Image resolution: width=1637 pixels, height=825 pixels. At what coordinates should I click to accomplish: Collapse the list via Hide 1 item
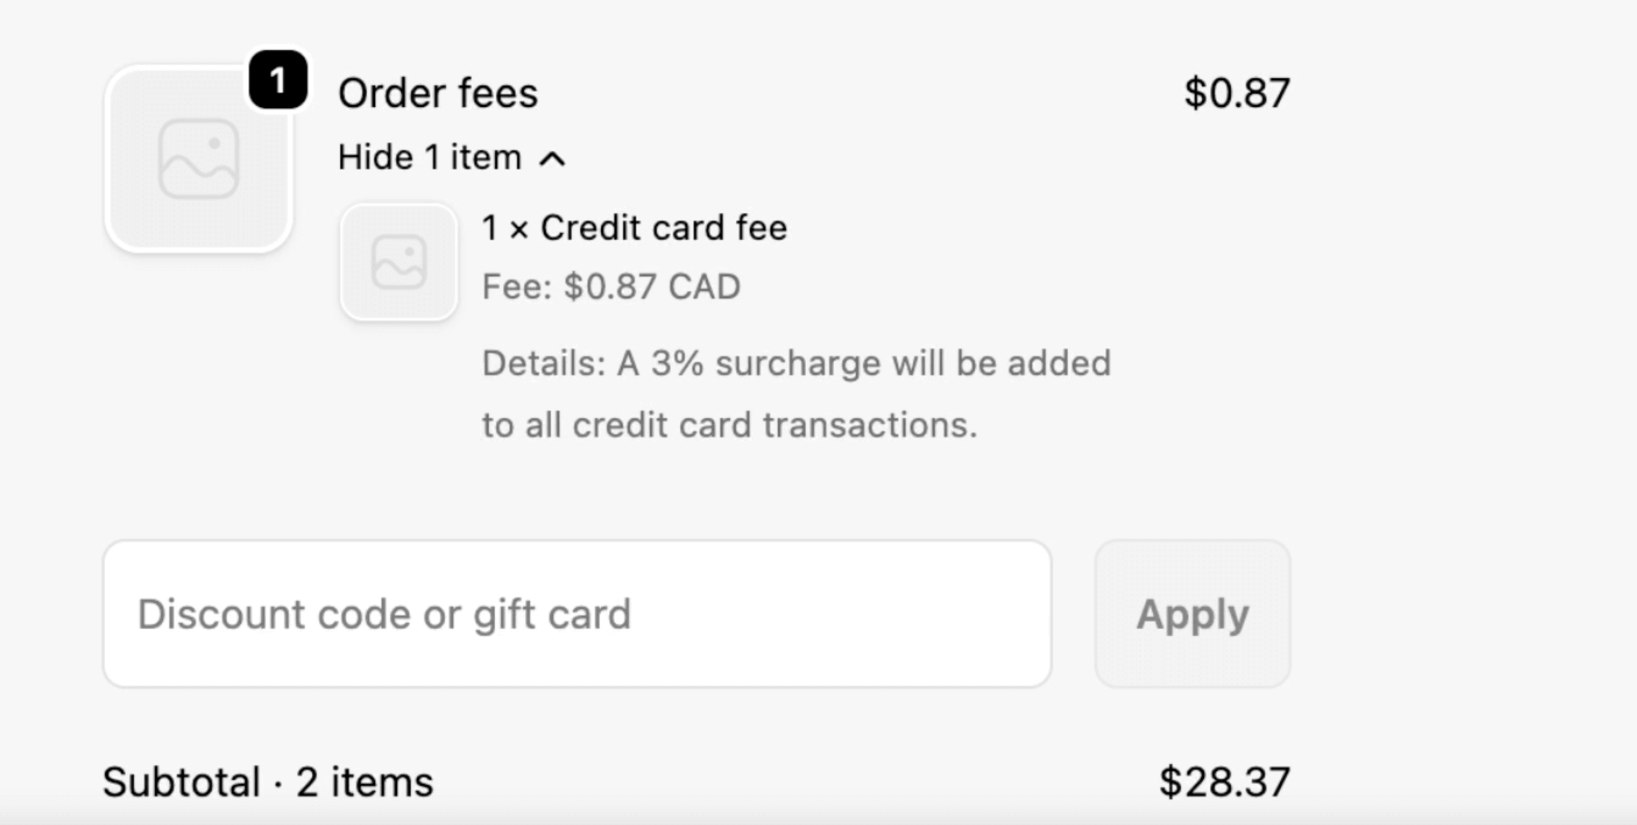pos(430,158)
